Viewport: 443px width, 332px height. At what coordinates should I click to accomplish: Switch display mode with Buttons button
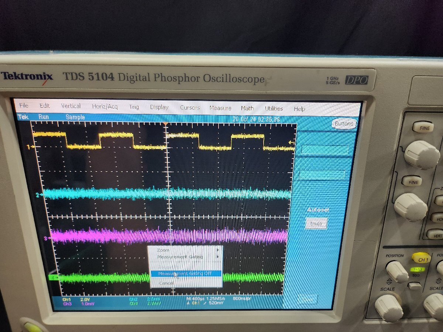click(x=344, y=124)
